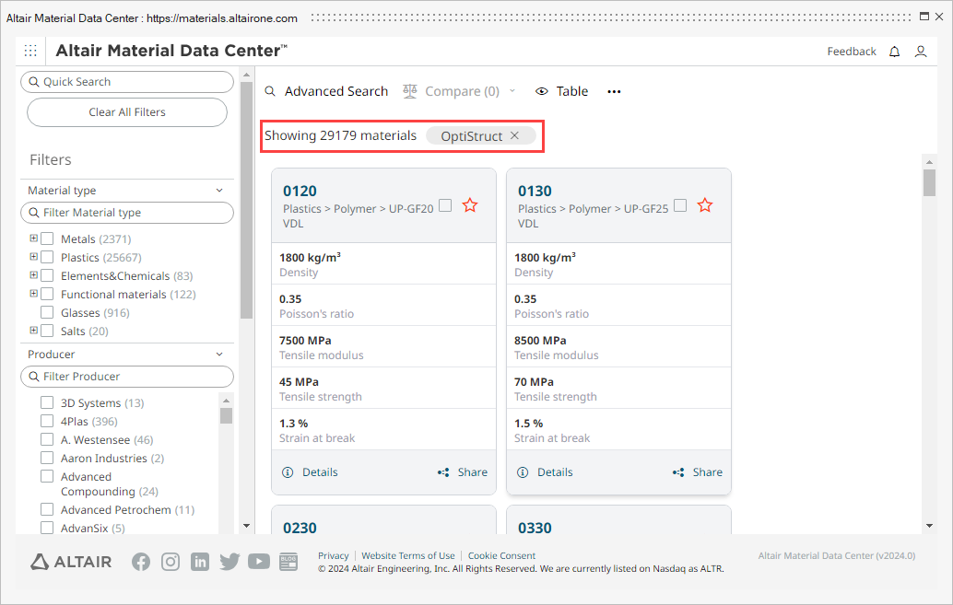Check the 3D Systems producer checkbox
Viewport: 953px width, 605px height.
47,402
